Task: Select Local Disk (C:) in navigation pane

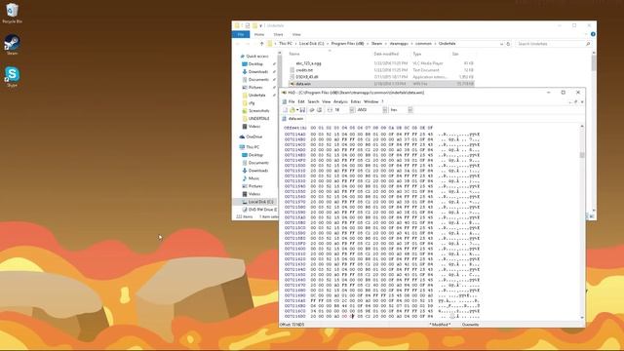Action: point(260,202)
